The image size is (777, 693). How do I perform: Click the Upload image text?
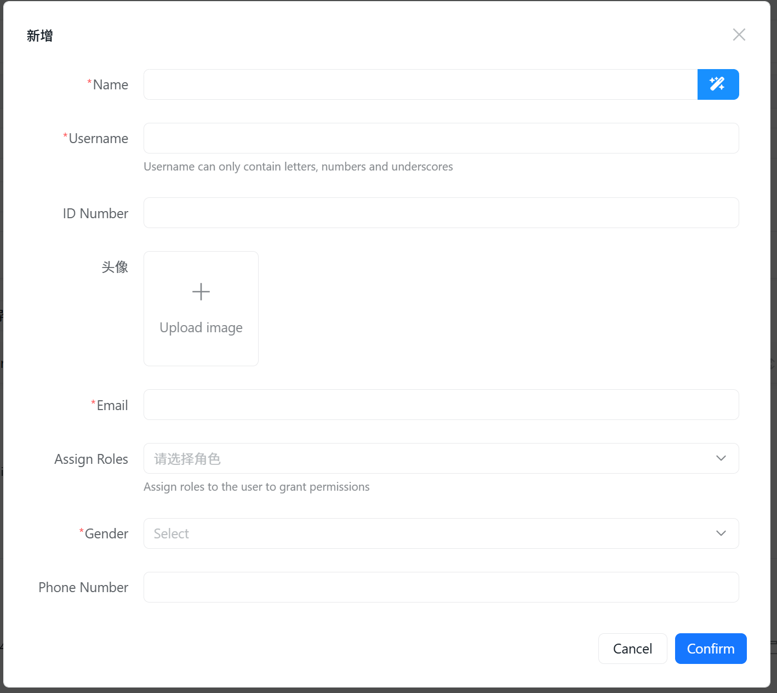(x=201, y=328)
